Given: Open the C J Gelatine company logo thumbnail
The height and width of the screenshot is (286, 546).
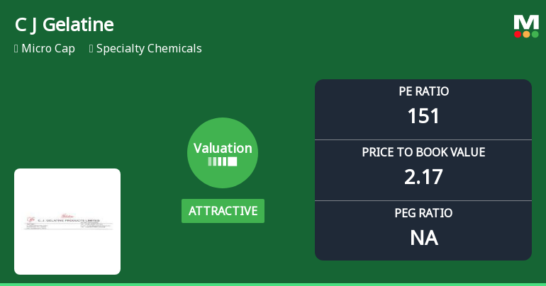Looking at the screenshot, I should (x=67, y=222).
